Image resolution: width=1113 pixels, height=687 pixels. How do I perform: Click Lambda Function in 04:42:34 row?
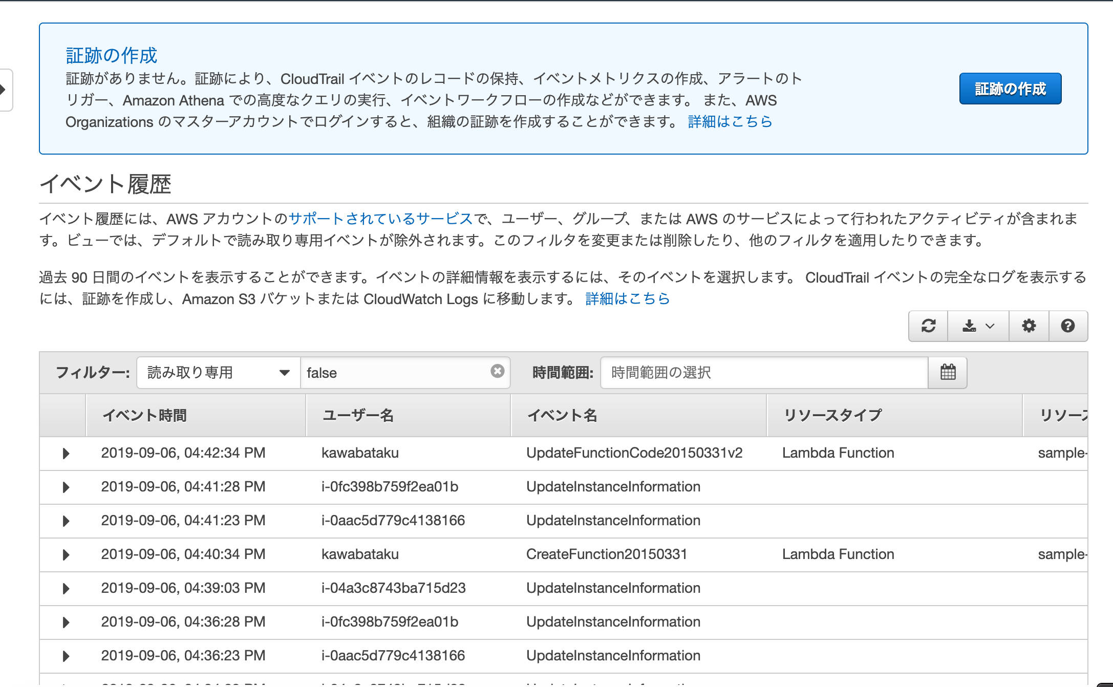pyautogui.click(x=838, y=453)
